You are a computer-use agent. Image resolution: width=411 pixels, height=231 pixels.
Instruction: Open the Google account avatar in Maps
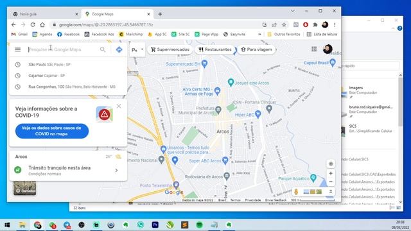[328, 49]
